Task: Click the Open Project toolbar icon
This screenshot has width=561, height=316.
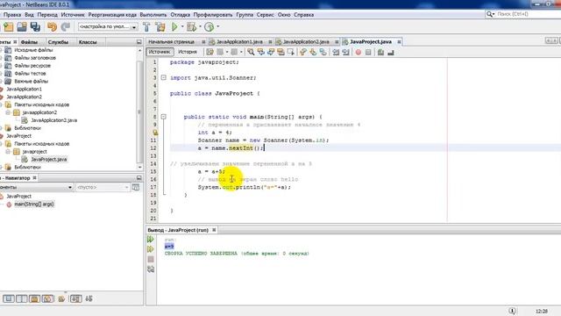Action: [x=22, y=27]
